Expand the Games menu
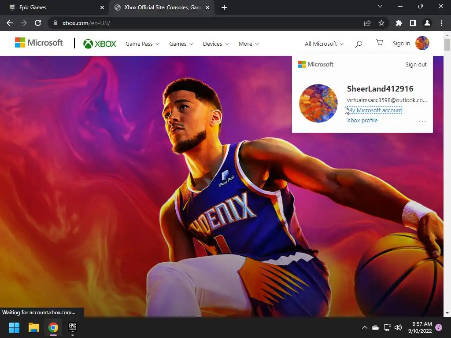Image resolution: width=451 pixels, height=338 pixels. pos(181,44)
